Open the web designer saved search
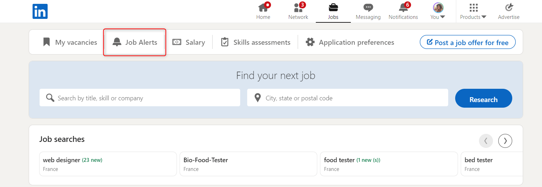The width and height of the screenshot is (542, 187). tap(108, 164)
